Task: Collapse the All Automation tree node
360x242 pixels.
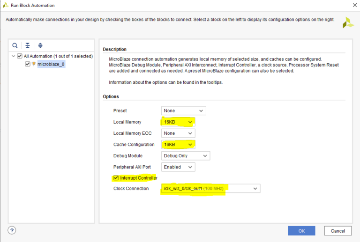Action: (x=13, y=56)
